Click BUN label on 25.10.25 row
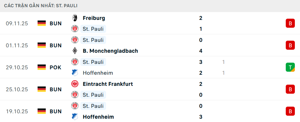The image size is (300, 122). coord(56,89)
